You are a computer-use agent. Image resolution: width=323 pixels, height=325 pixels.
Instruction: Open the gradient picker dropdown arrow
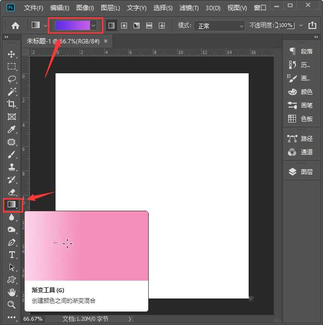point(94,26)
